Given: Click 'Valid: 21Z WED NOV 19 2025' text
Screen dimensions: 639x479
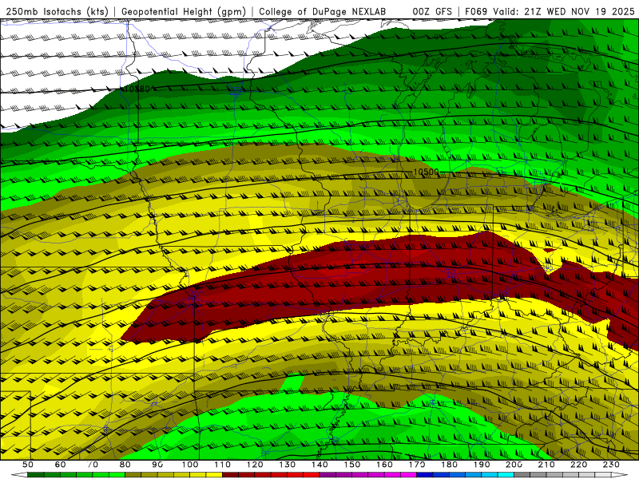Looking at the screenshot, I should tap(564, 12).
